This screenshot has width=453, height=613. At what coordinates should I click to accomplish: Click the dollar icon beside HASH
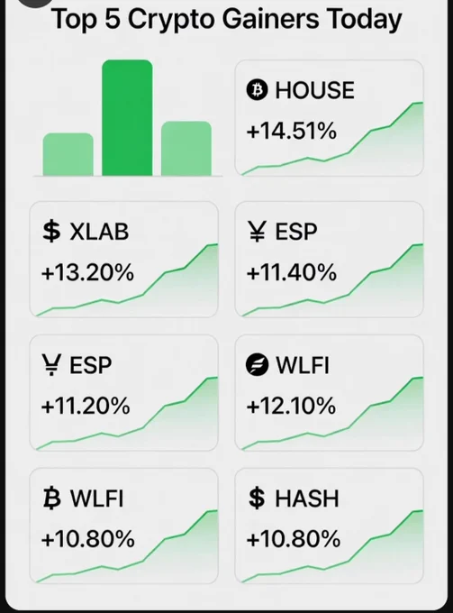click(257, 498)
